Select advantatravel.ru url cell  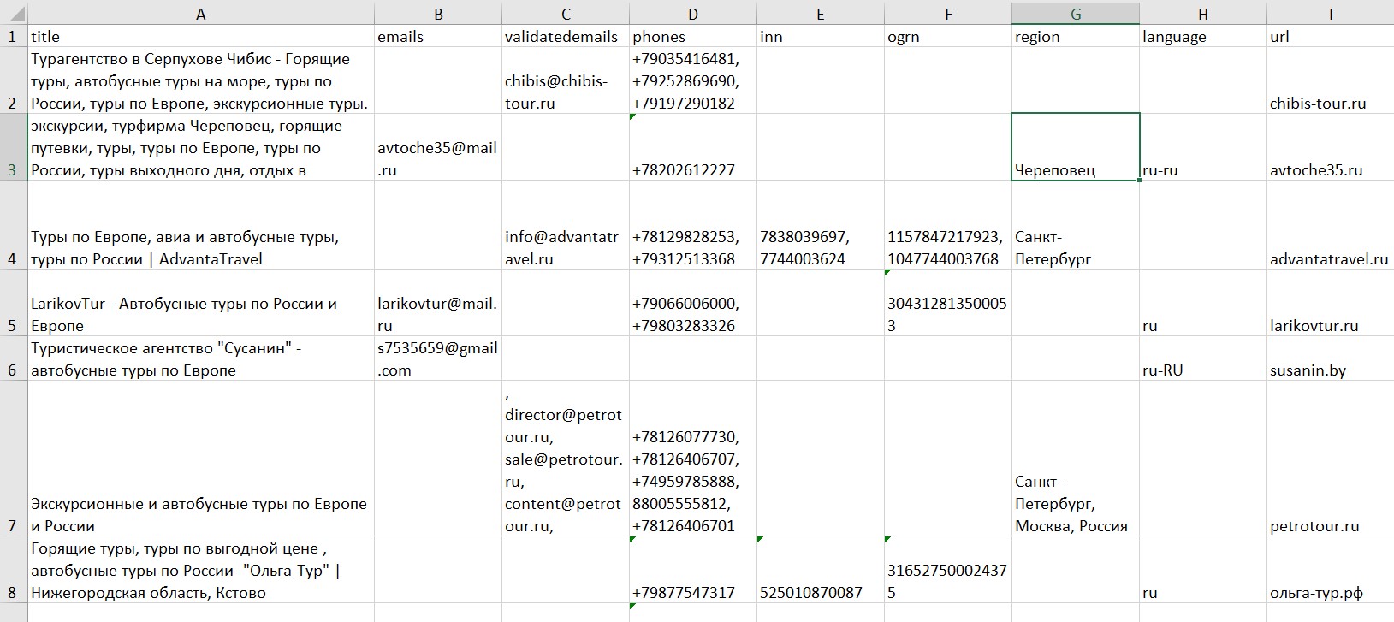point(1331,225)
